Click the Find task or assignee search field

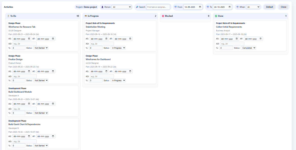pos(158,7)
